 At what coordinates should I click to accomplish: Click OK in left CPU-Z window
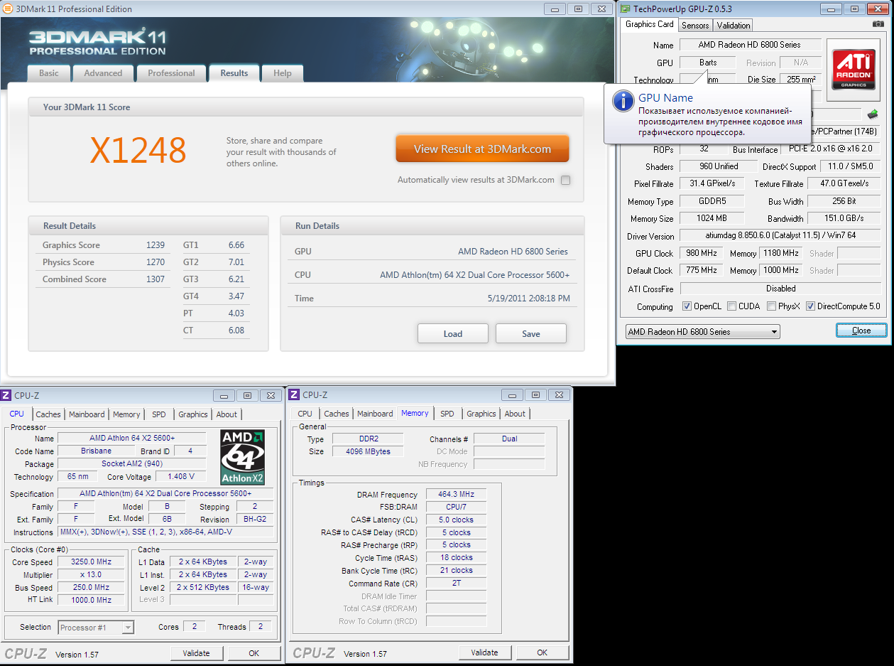[254, 653]
